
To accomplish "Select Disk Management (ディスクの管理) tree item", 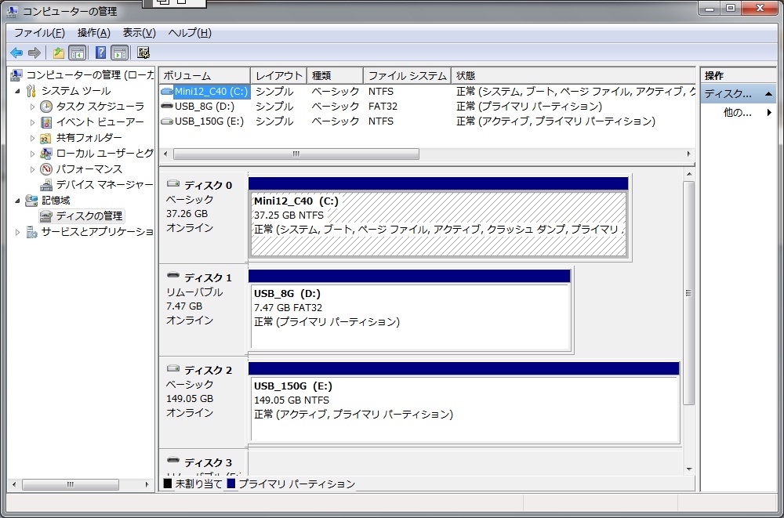I will [82, 216].
